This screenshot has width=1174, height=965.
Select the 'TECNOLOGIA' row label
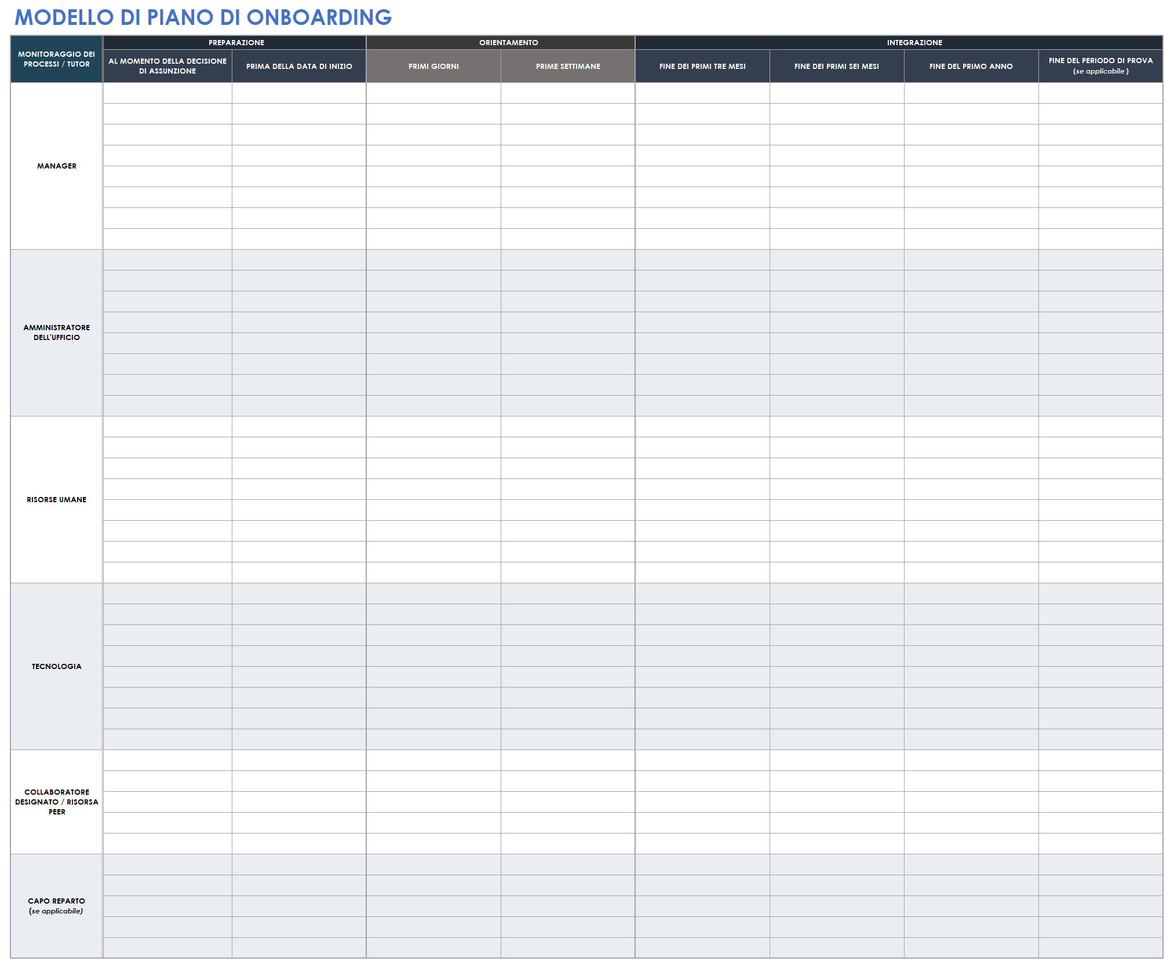pos(57,666)
